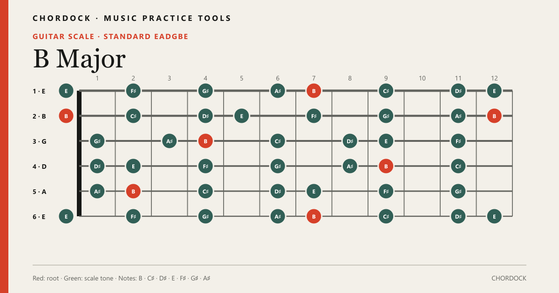Click the "B Major" scale title
This screenshot has width=559, height=293.
click(79, 59)
